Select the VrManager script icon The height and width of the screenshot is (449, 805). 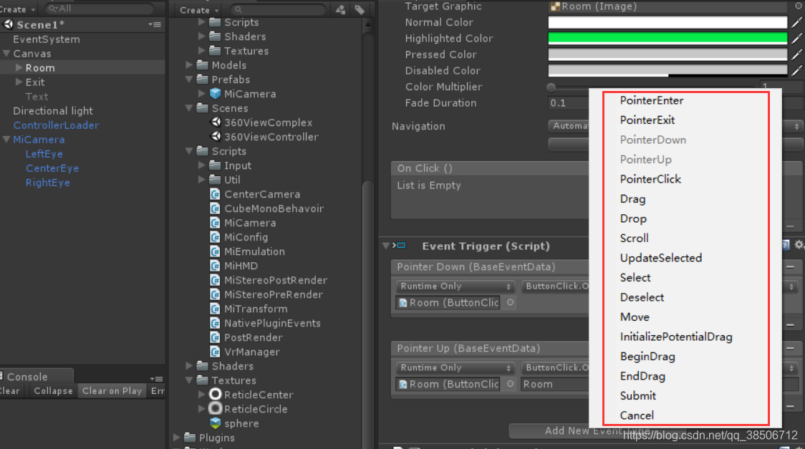point(215,352)
